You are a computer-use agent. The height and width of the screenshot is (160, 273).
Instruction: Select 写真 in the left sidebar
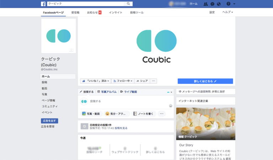(44, 94)
